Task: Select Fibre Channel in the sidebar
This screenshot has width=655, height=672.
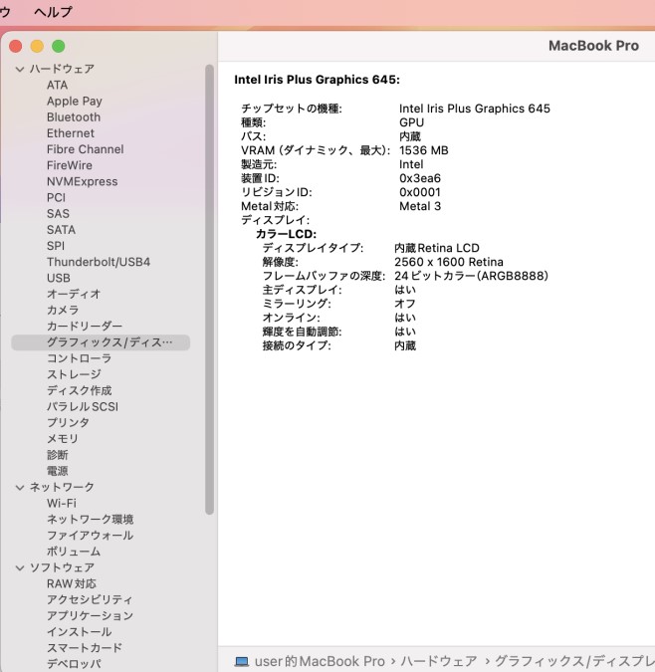Action: tap(86, 149)
